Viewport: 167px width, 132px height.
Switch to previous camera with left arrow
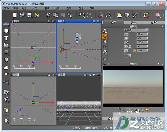pos(108,64)
